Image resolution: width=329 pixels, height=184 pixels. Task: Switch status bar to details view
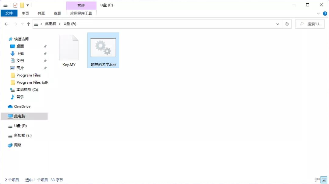click(317, 179)
